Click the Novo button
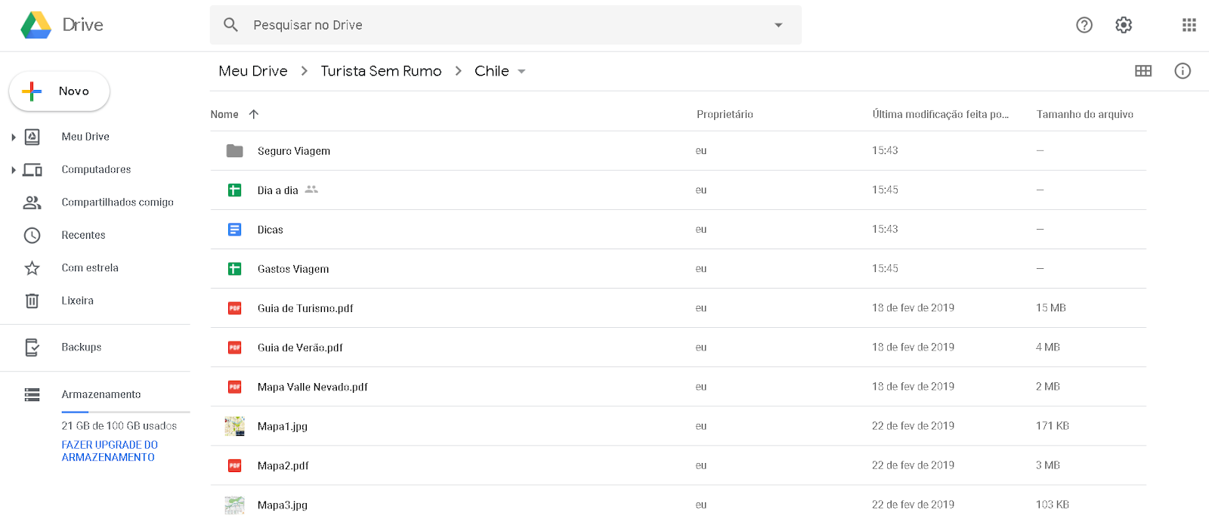This screenshot has width=1209, height=522. (59, 91)
